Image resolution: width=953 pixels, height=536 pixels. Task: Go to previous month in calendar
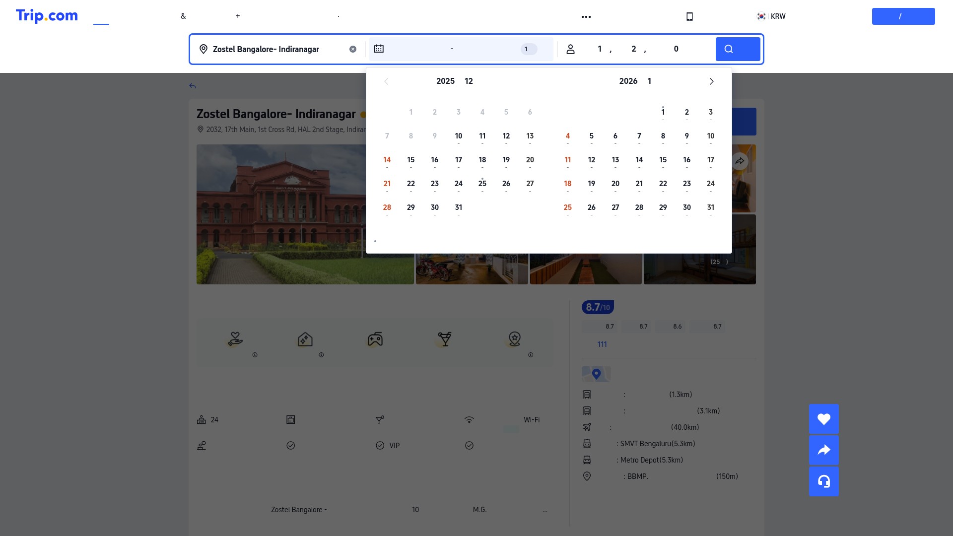click(x=386, y=81)
